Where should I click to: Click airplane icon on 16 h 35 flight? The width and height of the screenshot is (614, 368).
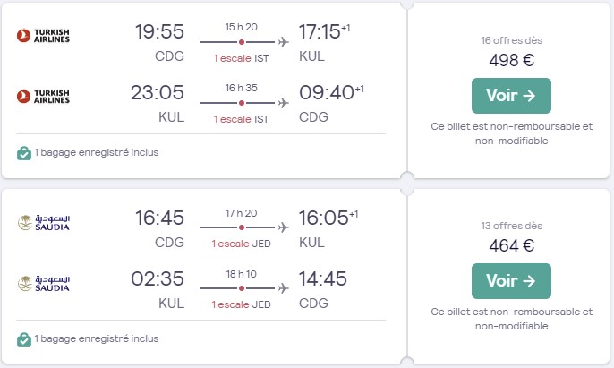coord(283,103)
